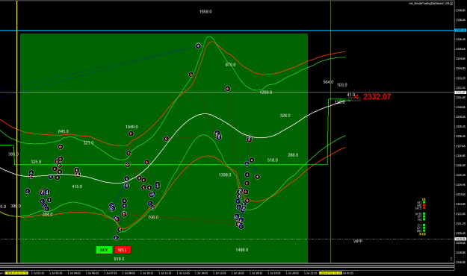Click the 870.0 value label
467x276 pixels.
coord(231,65)
